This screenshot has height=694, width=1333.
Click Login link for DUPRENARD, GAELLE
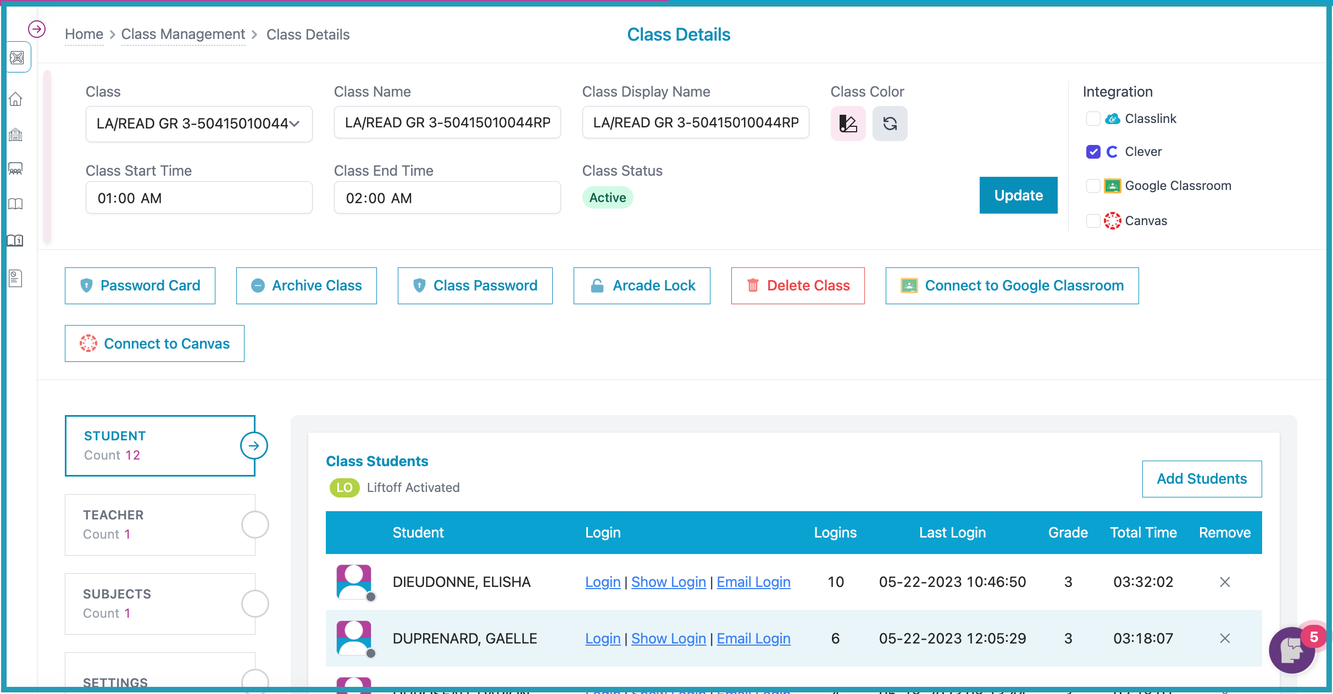603,639
